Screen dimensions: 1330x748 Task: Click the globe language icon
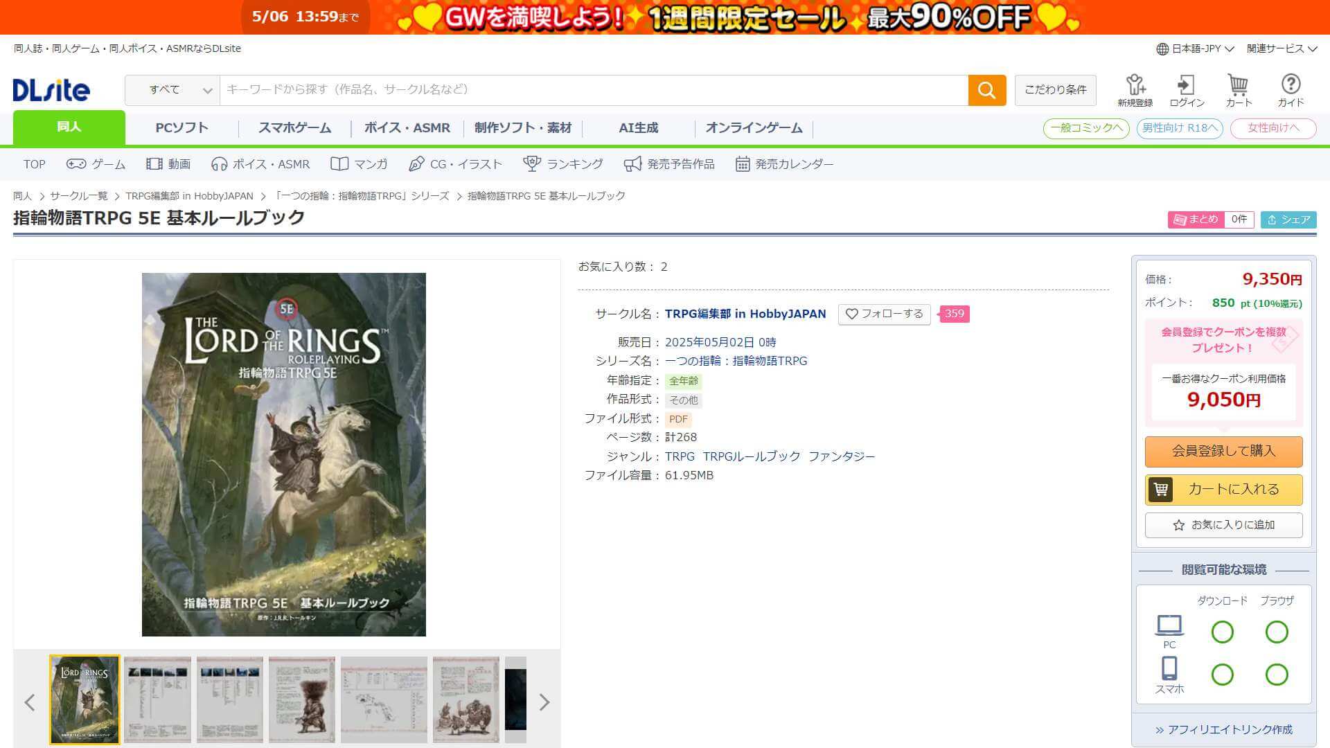1162,48
